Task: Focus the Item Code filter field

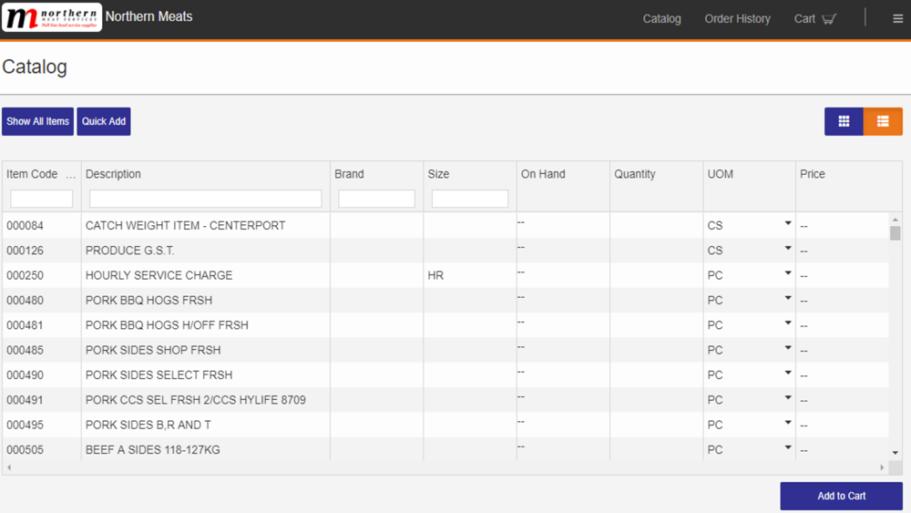Action: [x=41, y=199]
